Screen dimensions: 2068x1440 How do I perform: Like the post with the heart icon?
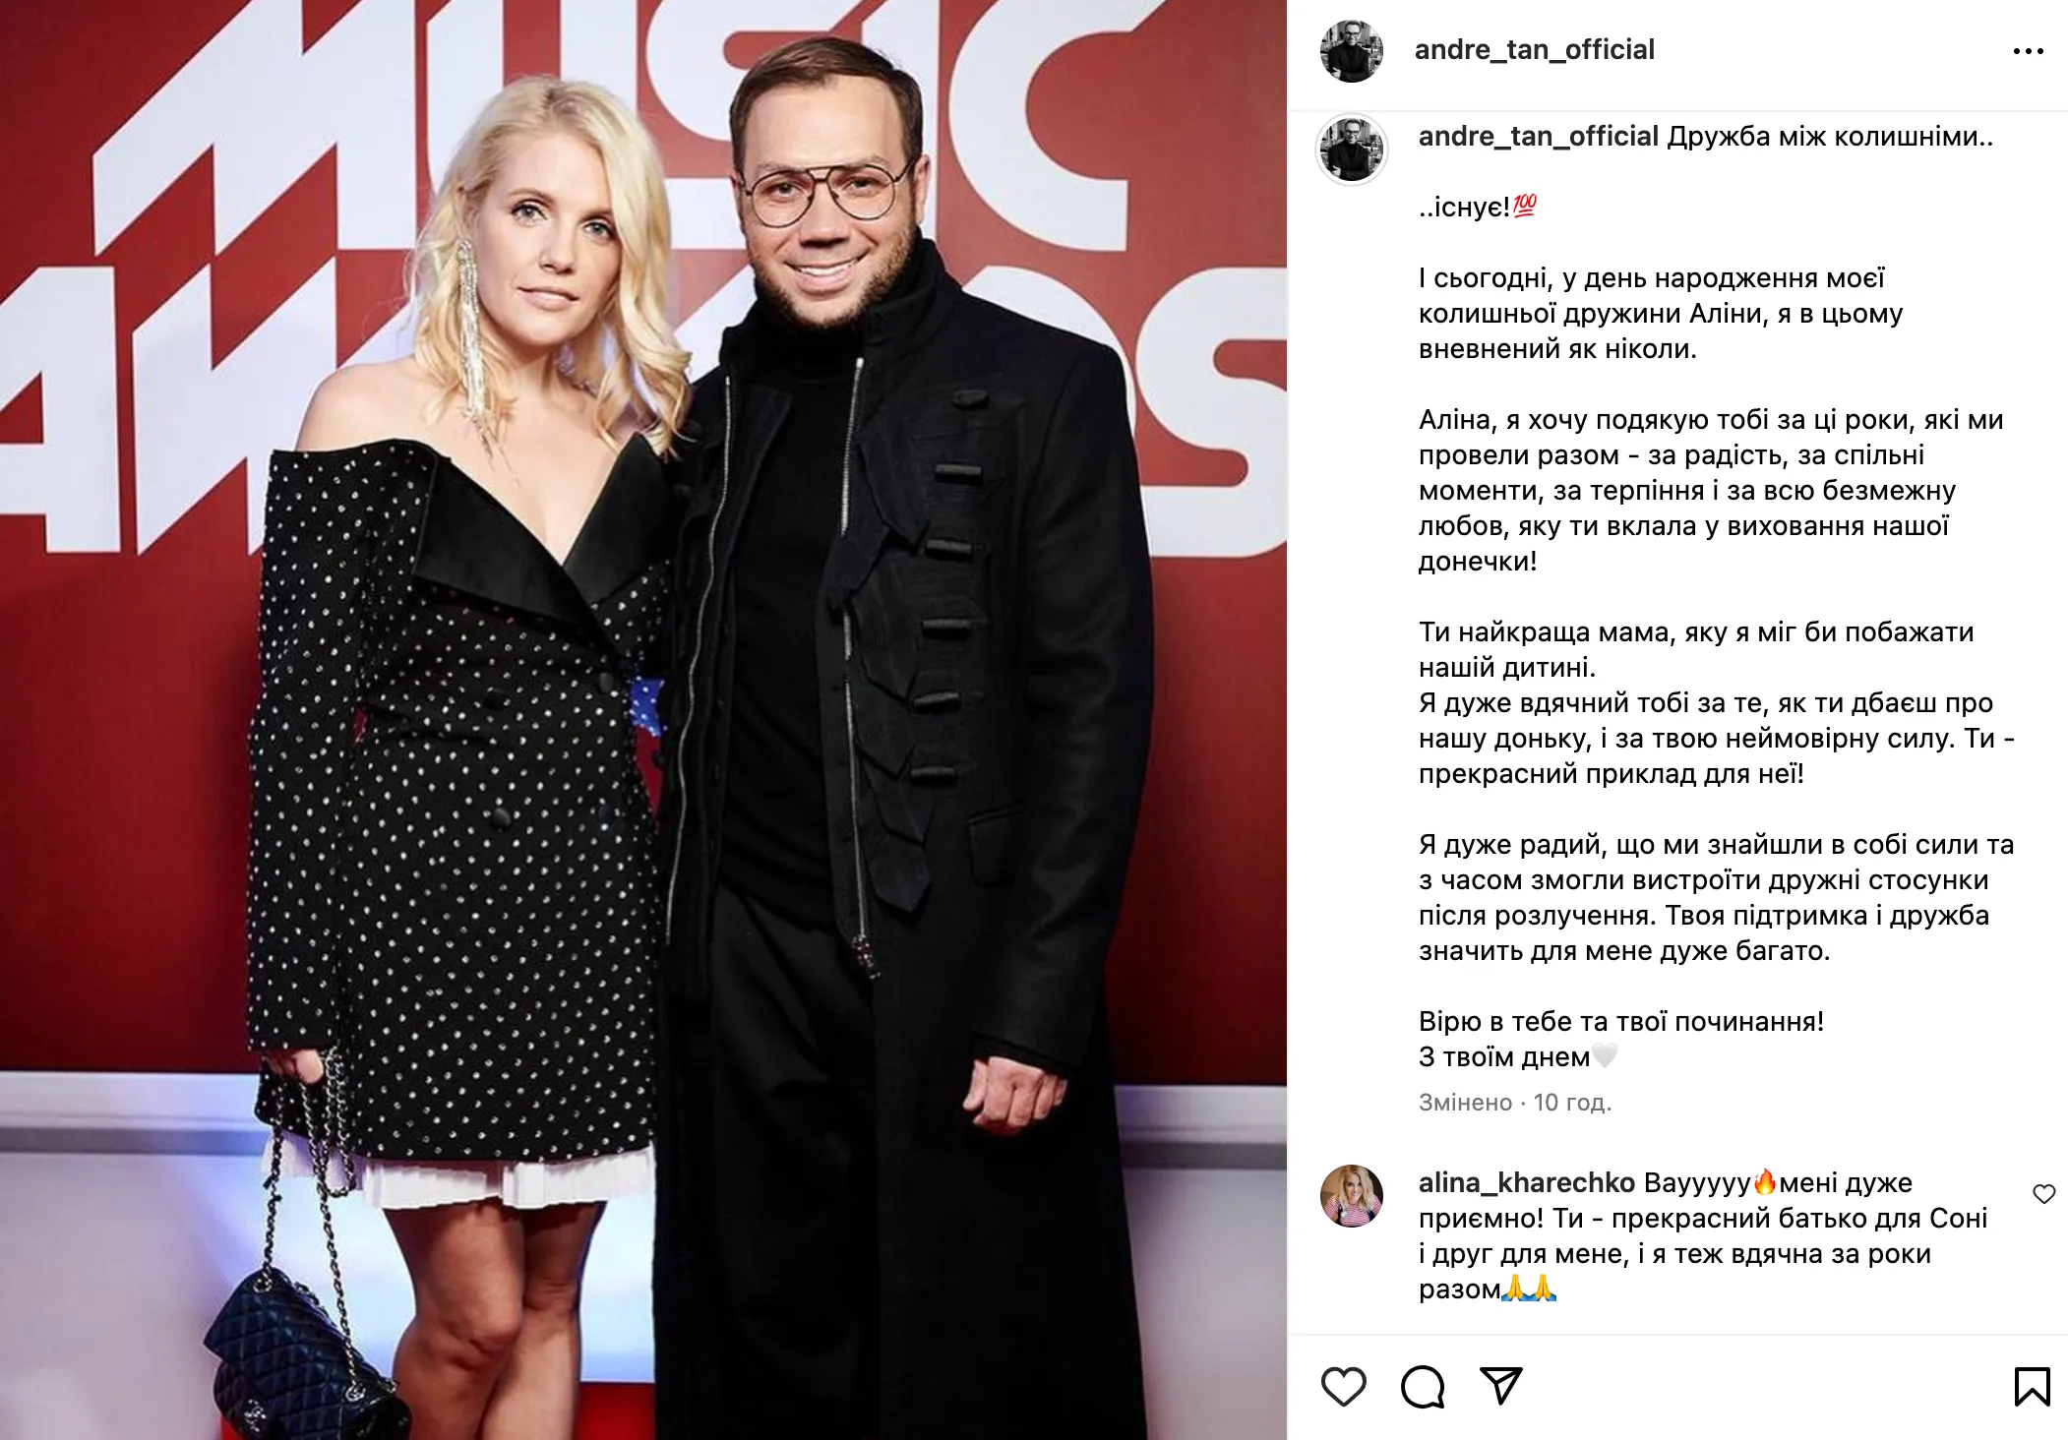tap(1343, 1387)
